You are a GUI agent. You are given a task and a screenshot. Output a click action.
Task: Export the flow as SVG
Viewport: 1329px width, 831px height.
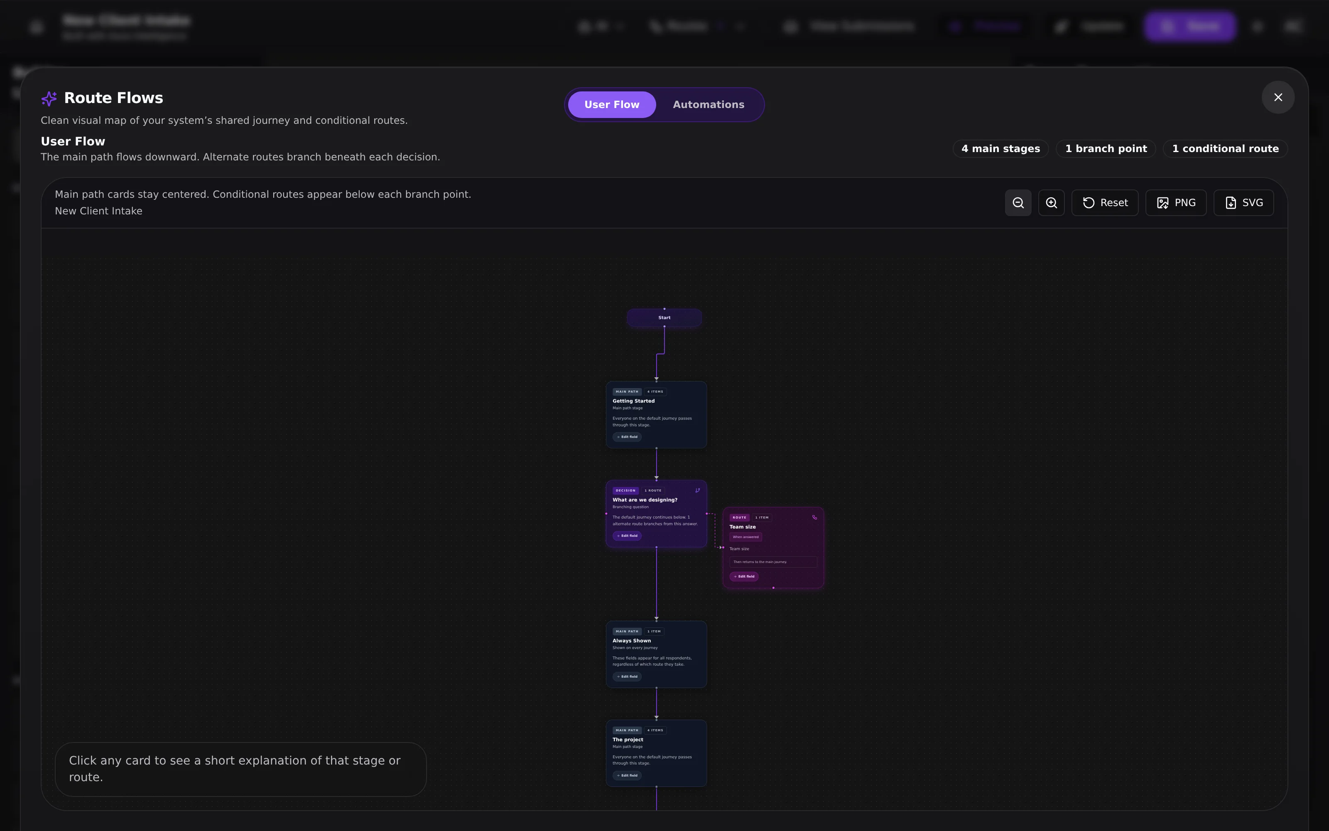pyautogui.click(x=1243, y=203)
